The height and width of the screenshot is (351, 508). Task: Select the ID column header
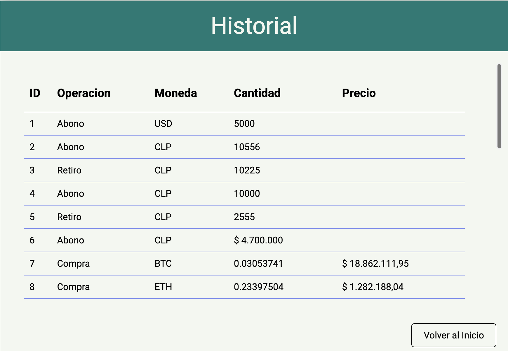click(35, 93)
